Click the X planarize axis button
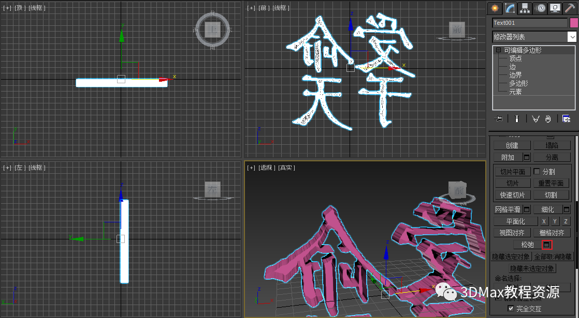The image size is (579, 318). pyautogui.click(x=544, y=221)
